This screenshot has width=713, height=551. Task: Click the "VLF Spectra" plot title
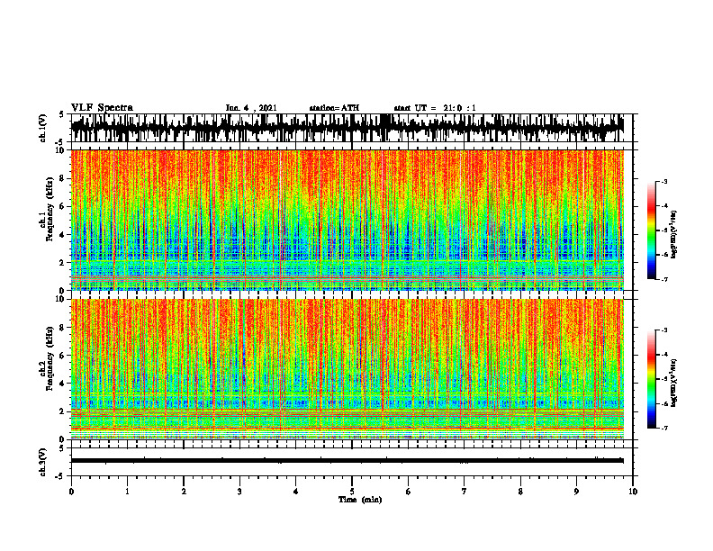(x=102, y=108)
